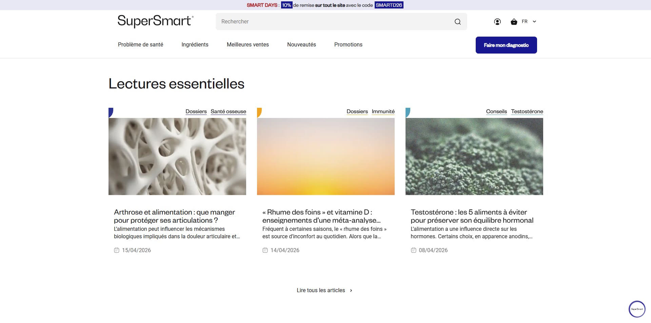651x323 pixels.
Task: Open the Ingrédients menu
Action: [x=195, y=44]
